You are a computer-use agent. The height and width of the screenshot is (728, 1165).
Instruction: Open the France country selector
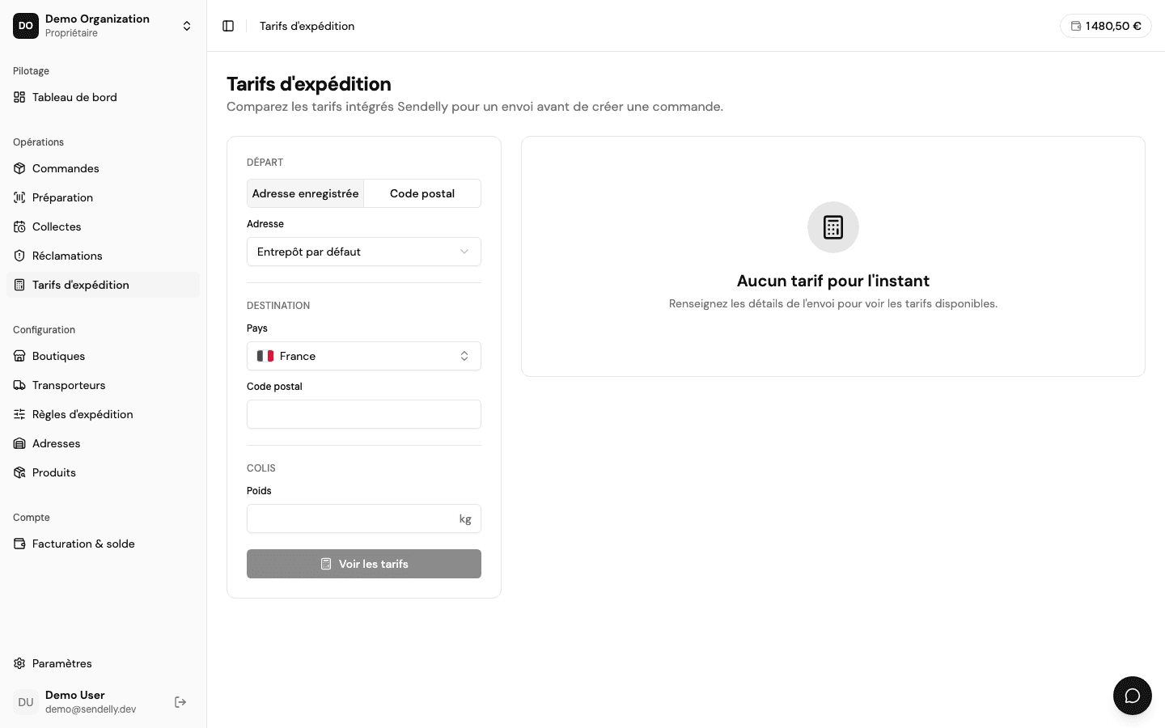(364, 356)
